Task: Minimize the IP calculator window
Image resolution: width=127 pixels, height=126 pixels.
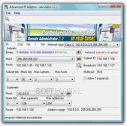Action: pos(101,6)
